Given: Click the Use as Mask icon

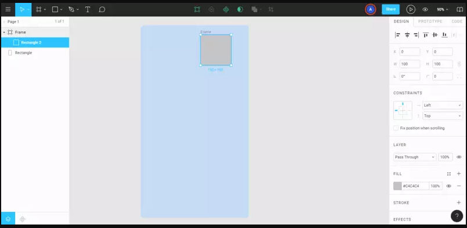Looking at the screenshot, I should click(240, 9).
